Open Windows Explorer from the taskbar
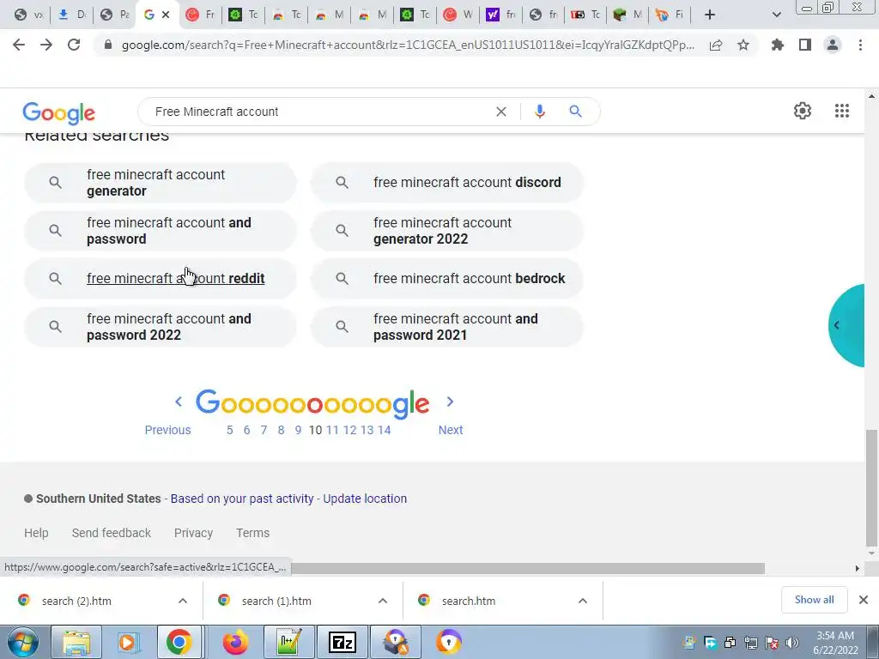 point(76,642)
